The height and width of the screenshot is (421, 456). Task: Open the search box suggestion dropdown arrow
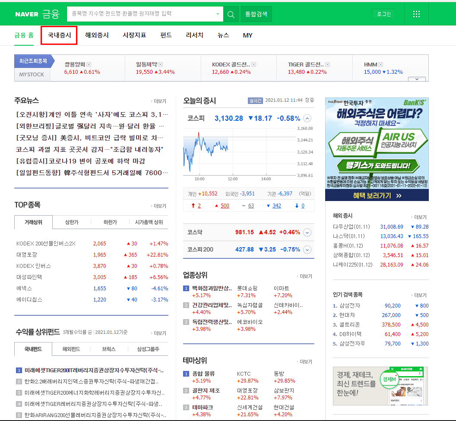point(218,14)
